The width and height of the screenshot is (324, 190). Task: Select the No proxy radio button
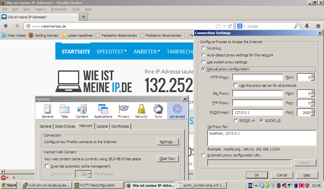click(x=203, y=48)
